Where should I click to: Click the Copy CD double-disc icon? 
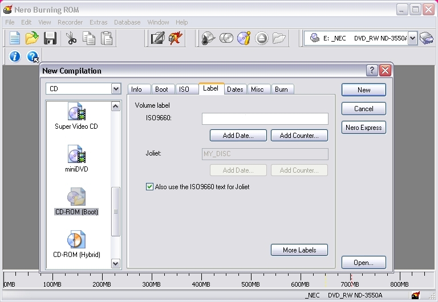point(226,38)
